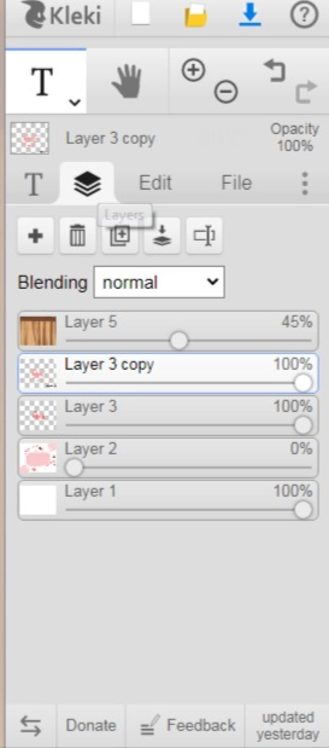This screenshot has width=329, height=748.
Task: Duplicate the layer with the copy icon
Action: tap(120, 236)
